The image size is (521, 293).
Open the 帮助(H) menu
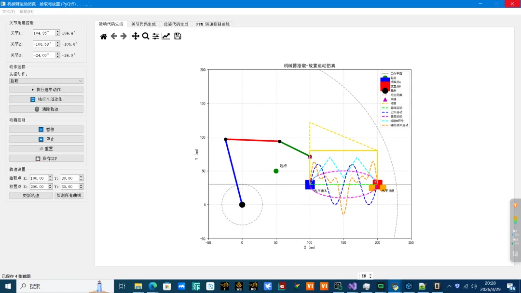point(26,12)
